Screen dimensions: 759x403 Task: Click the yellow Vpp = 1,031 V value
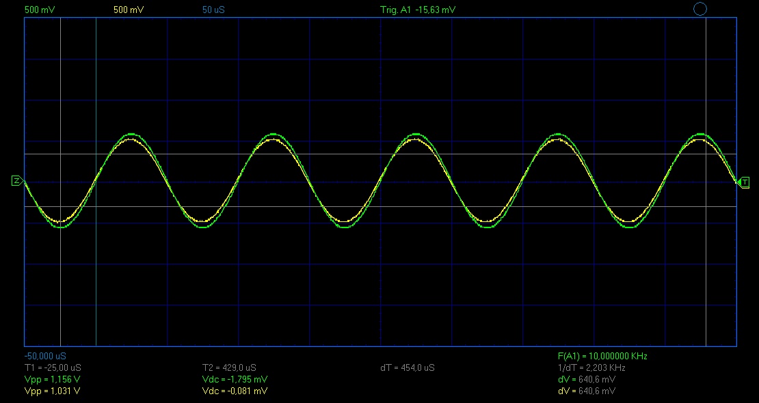tap(52, 391)
